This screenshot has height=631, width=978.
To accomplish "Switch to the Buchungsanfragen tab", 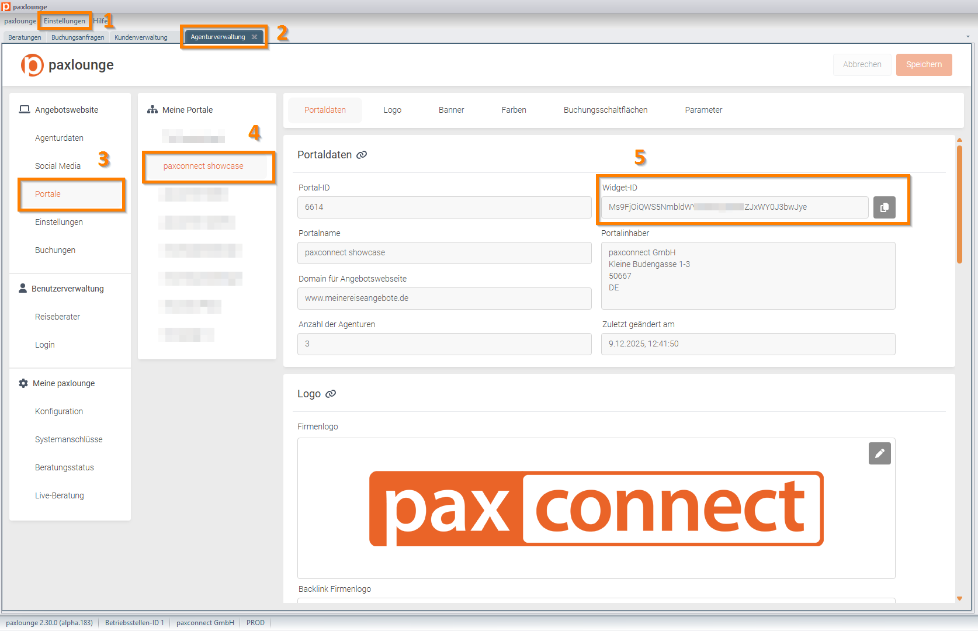I will [78, 37].
